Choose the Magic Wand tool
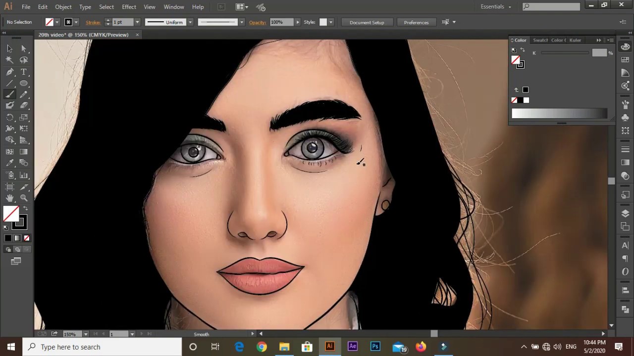The width and height of the screenshot is (634, 356). (x=9, y=60)
